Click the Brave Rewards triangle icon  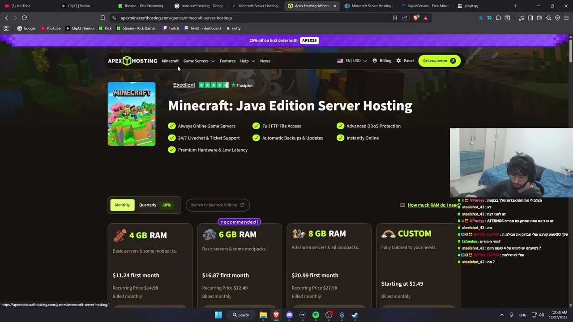pos(425,18)
